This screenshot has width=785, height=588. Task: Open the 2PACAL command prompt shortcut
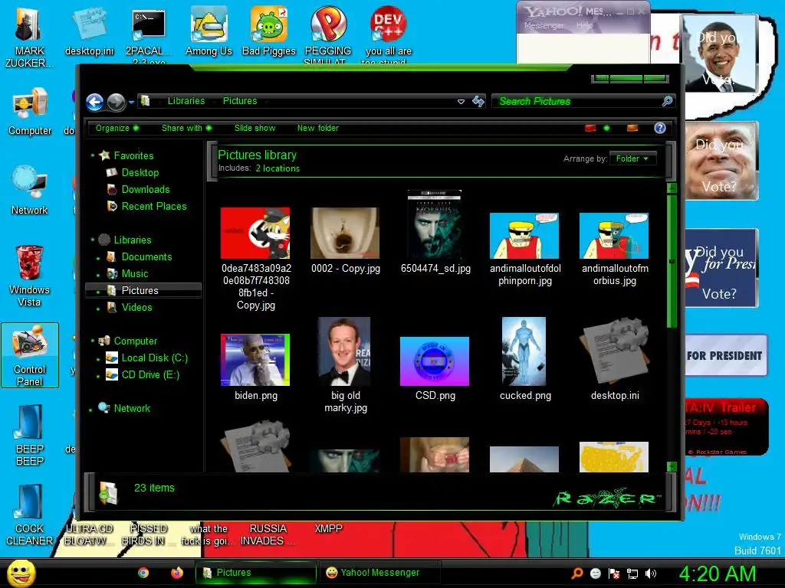click(149, 35)
